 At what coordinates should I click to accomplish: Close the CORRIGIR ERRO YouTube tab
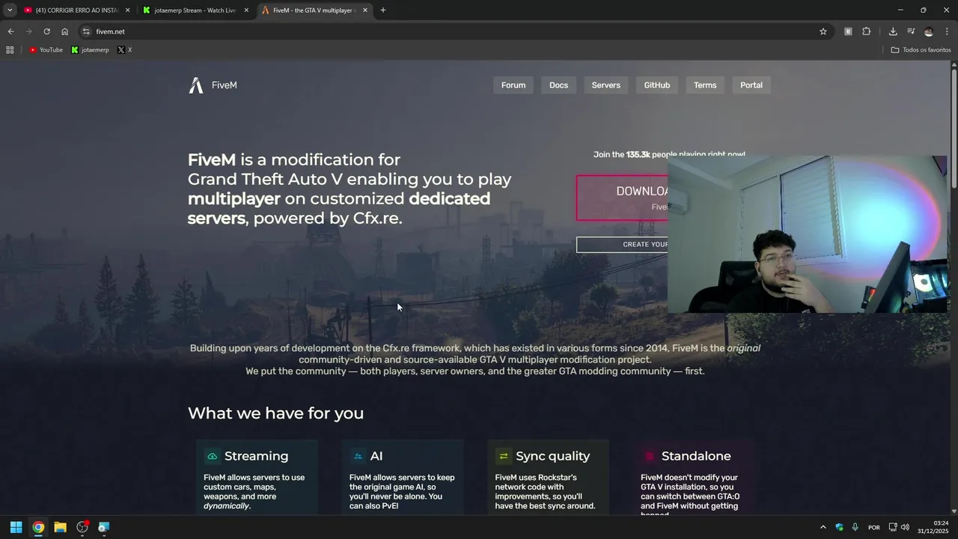(127, 10)
